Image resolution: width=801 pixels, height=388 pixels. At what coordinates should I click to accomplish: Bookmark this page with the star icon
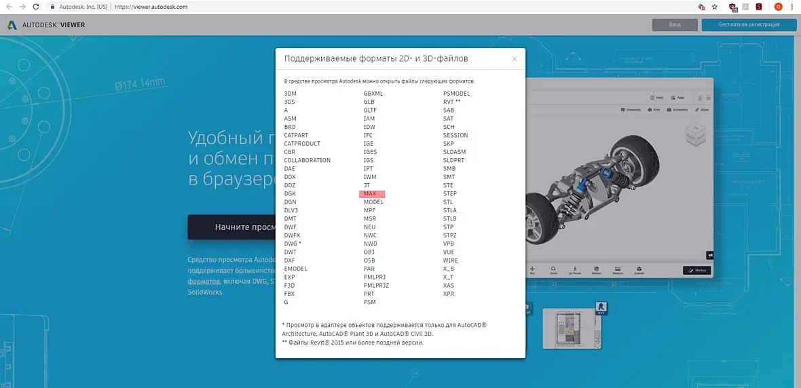(715, 7)
